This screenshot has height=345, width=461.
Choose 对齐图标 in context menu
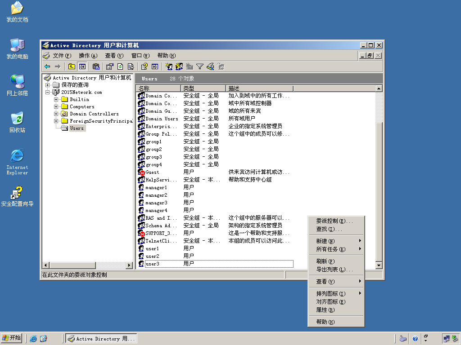[336, 302]
